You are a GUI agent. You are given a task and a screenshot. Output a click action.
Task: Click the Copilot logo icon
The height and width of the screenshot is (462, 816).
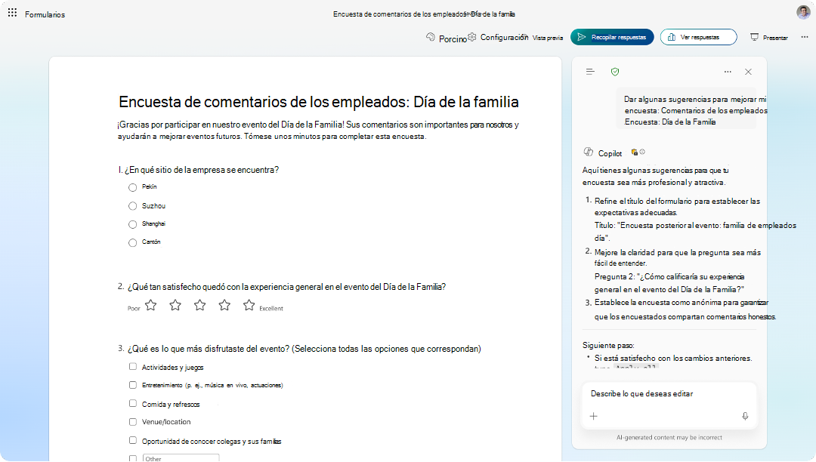(589, 152)
